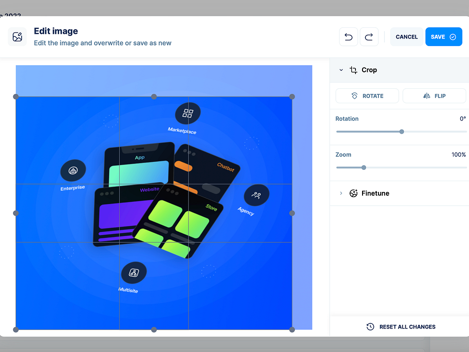Expand the Finetune section chevron
This screenshot has width=469, height=352.
coord(341,193)
